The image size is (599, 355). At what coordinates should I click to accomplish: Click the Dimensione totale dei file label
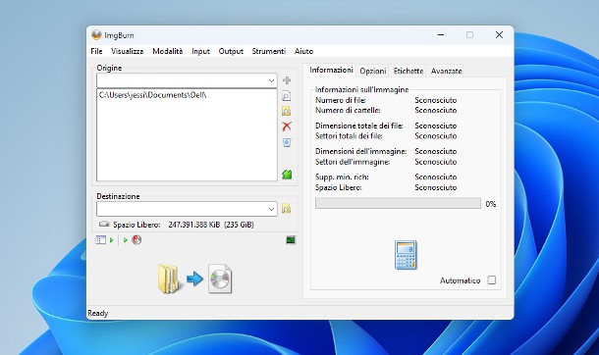coord(359,126)
